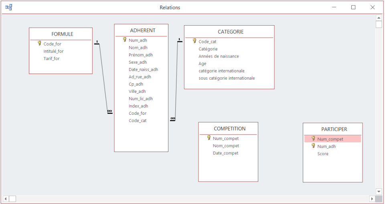This screenshot has width=385, height=204.
Task: Click vertical scrollbar down arrow
Action: [379, 191]
